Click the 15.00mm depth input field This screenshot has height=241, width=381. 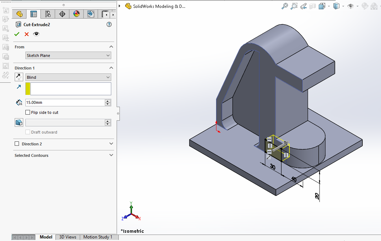click(65, 102)
